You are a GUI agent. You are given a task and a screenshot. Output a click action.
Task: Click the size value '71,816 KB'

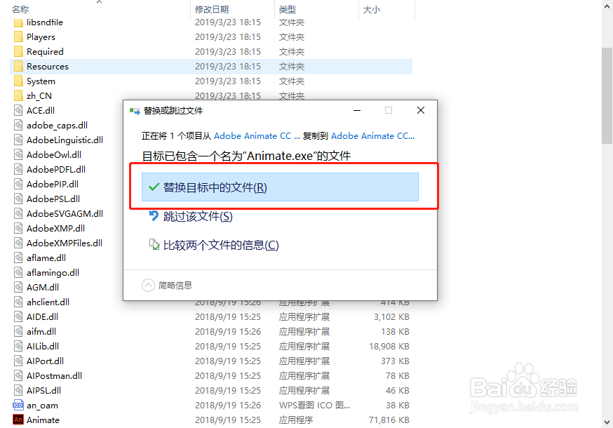pyautogui.click(x=389, y=420)
